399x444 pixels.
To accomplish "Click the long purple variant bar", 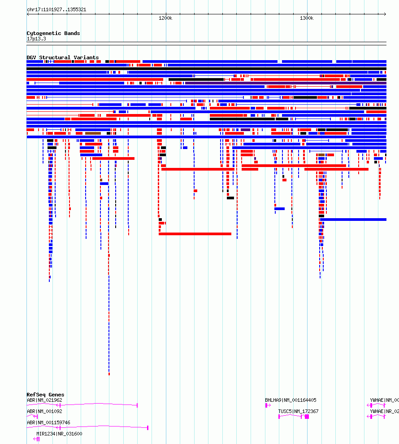I will [286, 83].
